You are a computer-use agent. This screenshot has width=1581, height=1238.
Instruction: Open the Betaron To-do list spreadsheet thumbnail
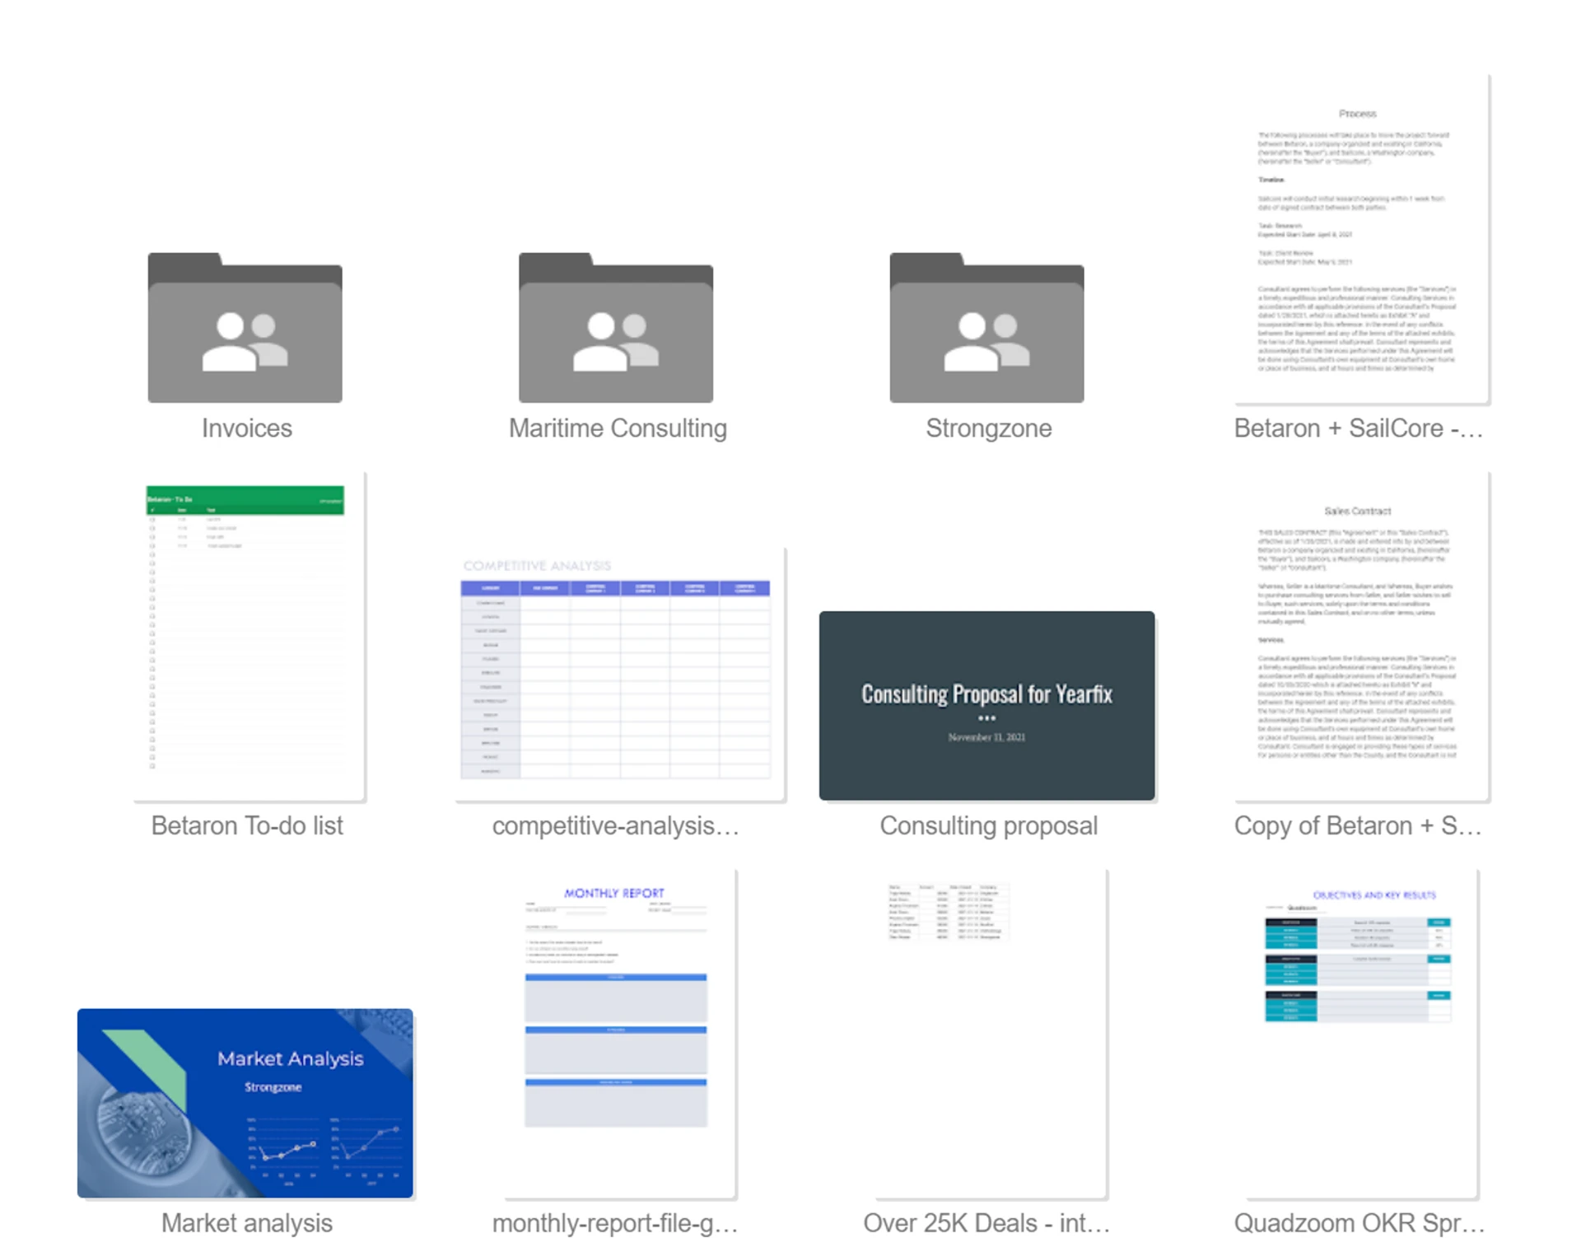(x=249, y=636)
